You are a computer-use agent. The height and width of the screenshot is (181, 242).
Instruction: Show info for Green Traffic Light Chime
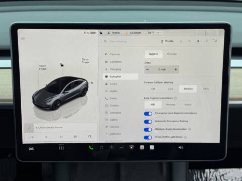(x=185, y=137)
